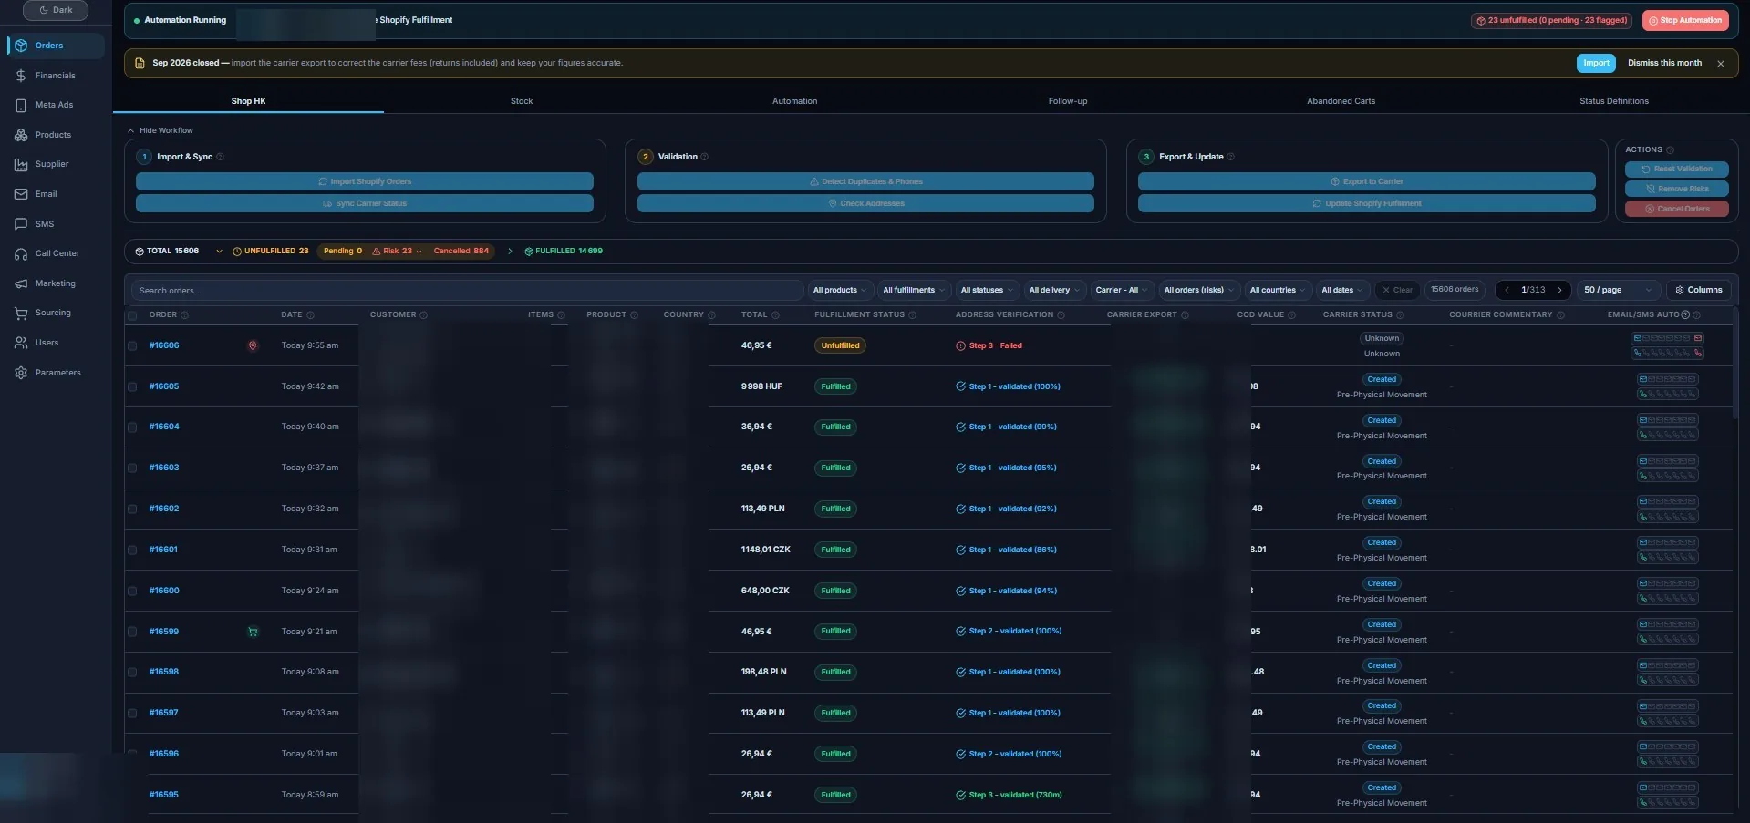Screen dimensions: 1750x823
Task: Click help icon beside CARRIER STATUS header
Action: [1401, 315]
